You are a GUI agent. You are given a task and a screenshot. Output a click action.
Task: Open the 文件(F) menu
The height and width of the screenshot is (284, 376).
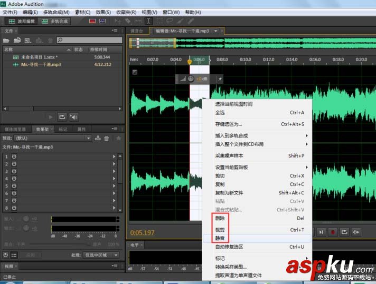[10, 12]
